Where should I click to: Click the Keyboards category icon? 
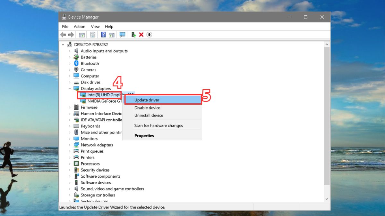coord(76,126)
